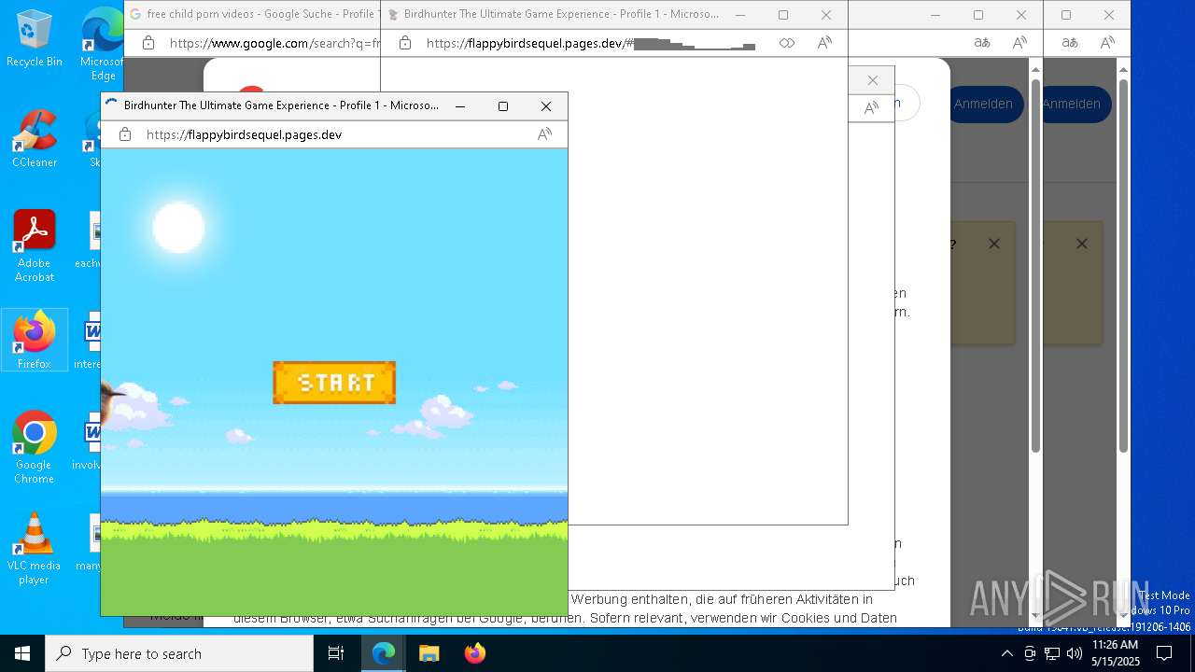Show hidden system tray icons
This screenshot has height=672, width=1195.
(x=1006, y=653)
